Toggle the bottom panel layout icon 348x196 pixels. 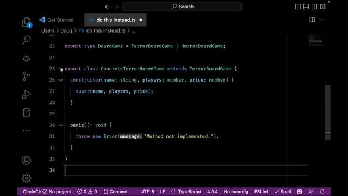pyautogui.click(x=306, y=7)
